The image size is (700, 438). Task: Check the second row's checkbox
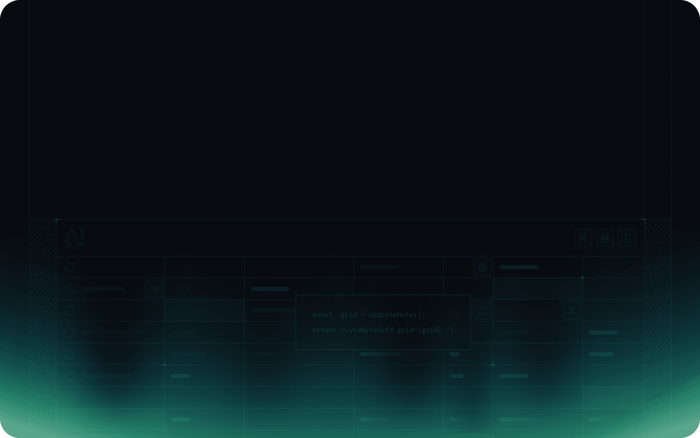coord(70,289)
